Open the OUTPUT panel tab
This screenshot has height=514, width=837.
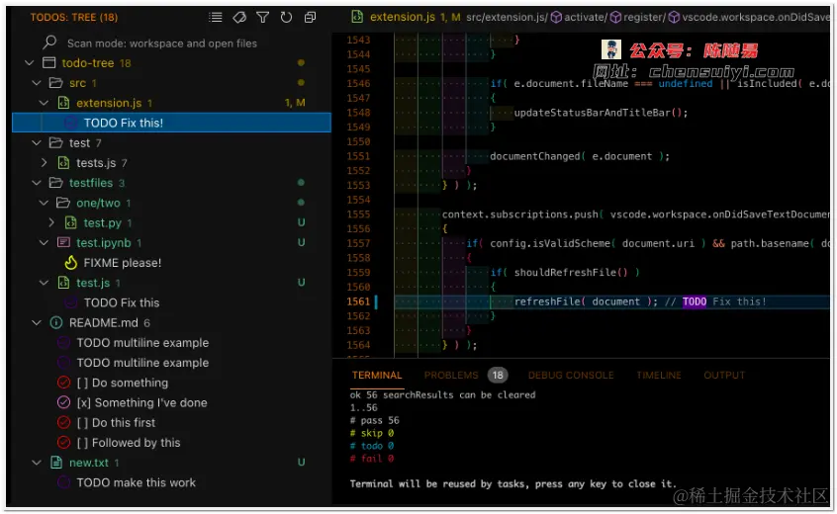click(724, 376)
